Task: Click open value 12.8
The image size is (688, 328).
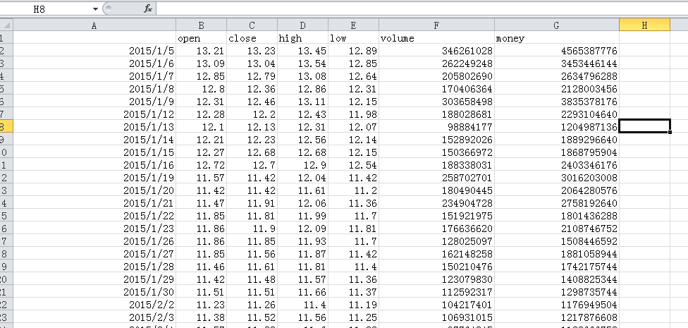Action: pos(202,89)
